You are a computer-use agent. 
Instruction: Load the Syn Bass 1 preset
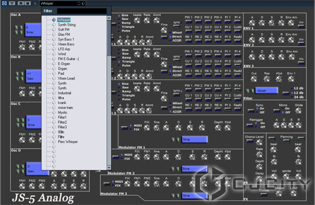point(66,39)
